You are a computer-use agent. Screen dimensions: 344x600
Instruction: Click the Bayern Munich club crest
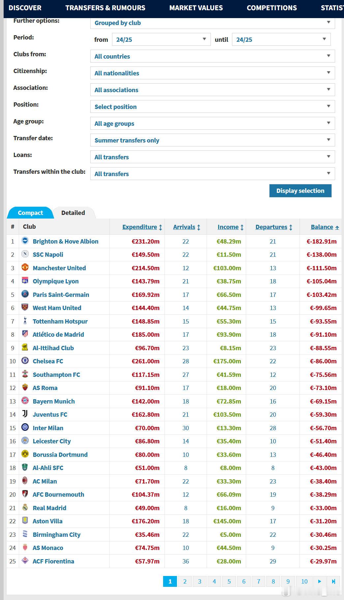25,401
